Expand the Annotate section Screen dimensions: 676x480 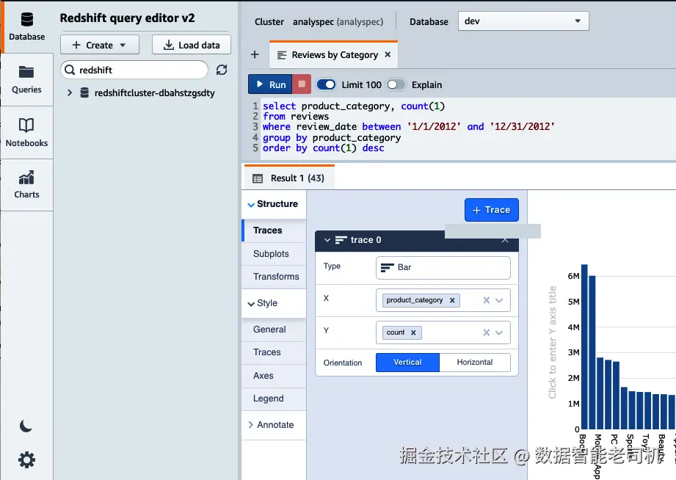[273, 425]
